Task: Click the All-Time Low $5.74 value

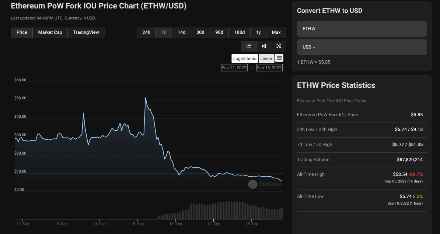Action: pyautogui.click(x=405, y=196)
